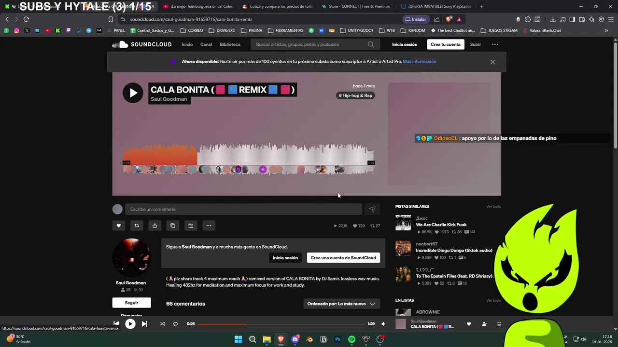Like the track with the heart button
Viewport: 618px width, 347px height.
[119, 226]
